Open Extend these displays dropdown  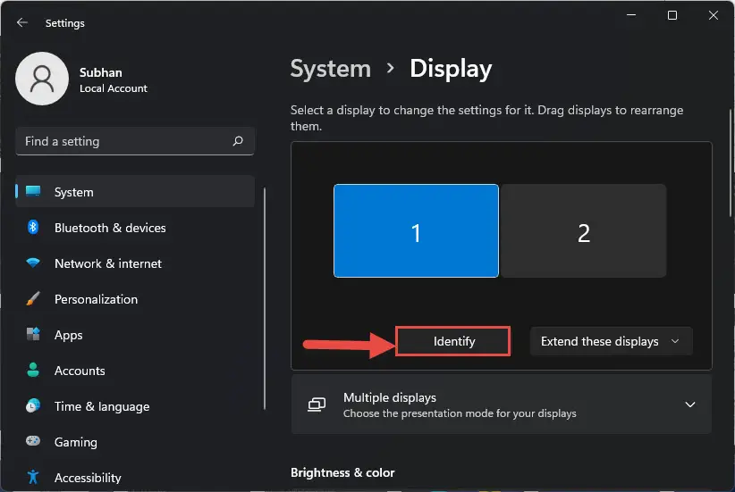click(x=611, y=341)
